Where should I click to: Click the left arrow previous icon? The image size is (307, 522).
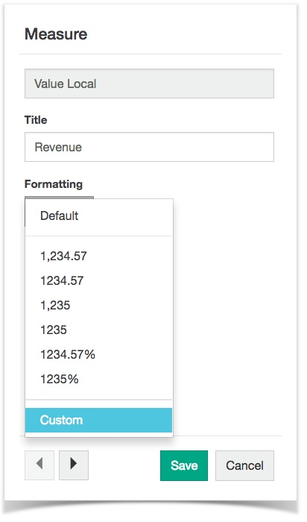[x=39, y=465]
